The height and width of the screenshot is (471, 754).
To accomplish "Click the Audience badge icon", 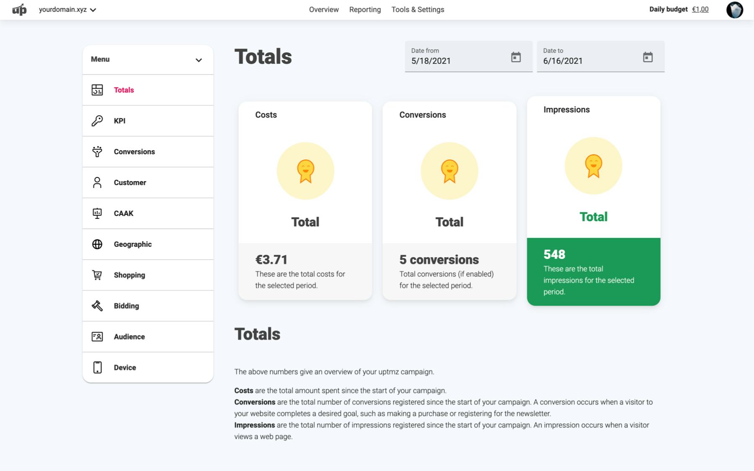I will pyautogui.click(x=97, y=336).
